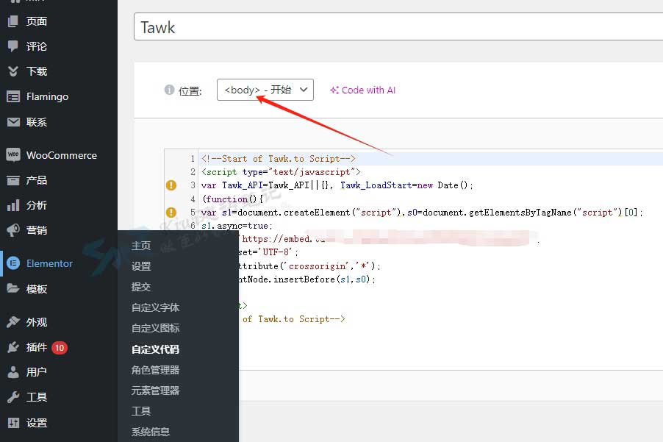
Task: Click the Analytics (分析) bar chart icon
Action: pyautogui.click(x=12, y=205)
